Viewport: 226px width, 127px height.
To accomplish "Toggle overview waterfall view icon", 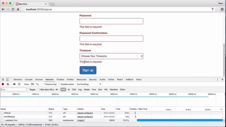I will click(37, 84).
